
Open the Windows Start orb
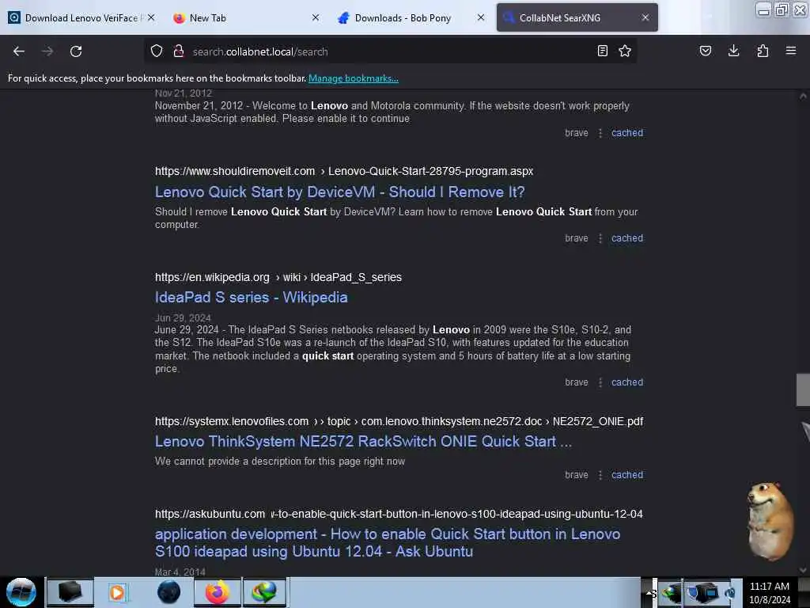coord(21,592)
